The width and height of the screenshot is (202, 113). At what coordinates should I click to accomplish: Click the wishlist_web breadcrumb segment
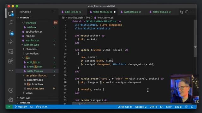[75, 18]
